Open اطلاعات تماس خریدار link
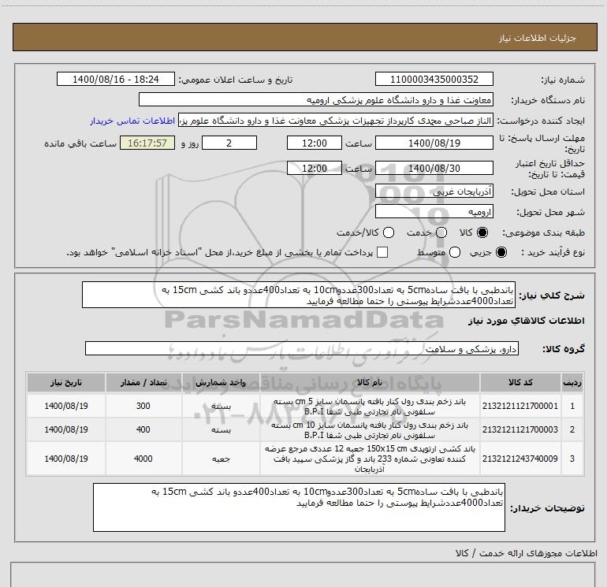Image resolution: width=607 pixels, height=587 pixels. click(132, 121)
